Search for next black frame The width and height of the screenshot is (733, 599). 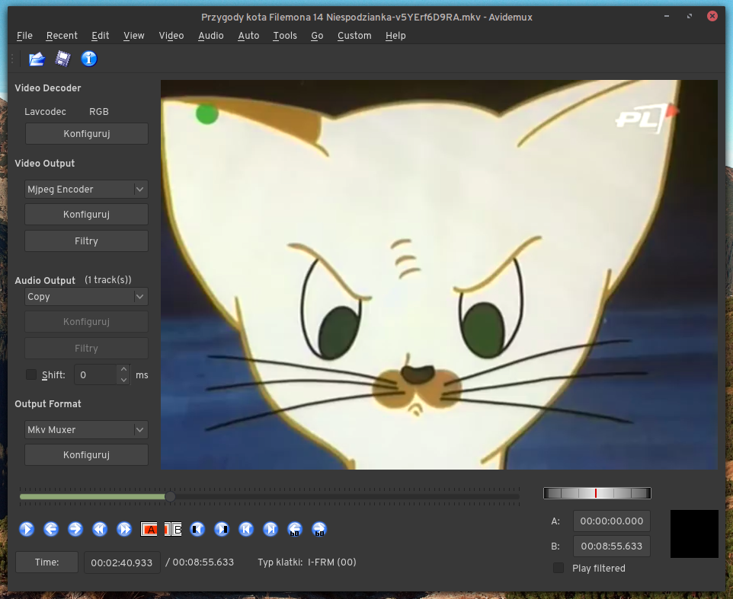[222, 529]
